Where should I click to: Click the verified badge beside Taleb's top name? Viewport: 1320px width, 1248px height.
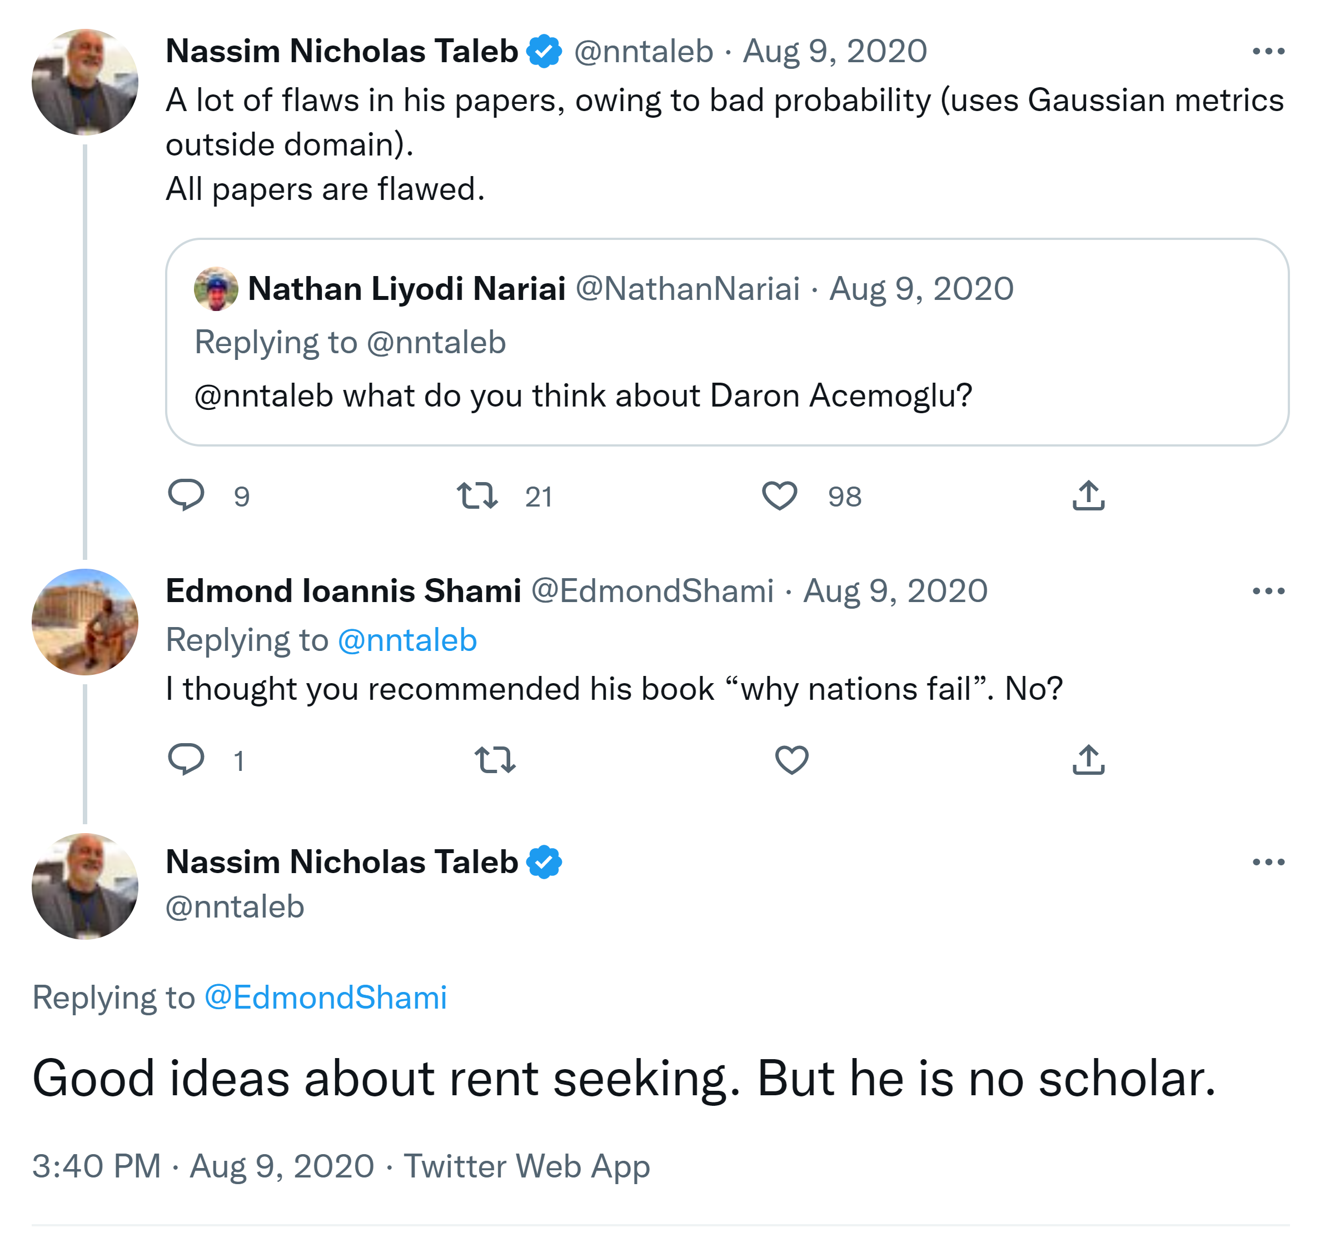click(544, 51)
